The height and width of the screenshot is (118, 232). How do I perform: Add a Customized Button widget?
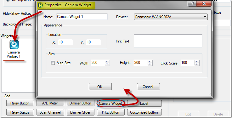click(144, 112)
